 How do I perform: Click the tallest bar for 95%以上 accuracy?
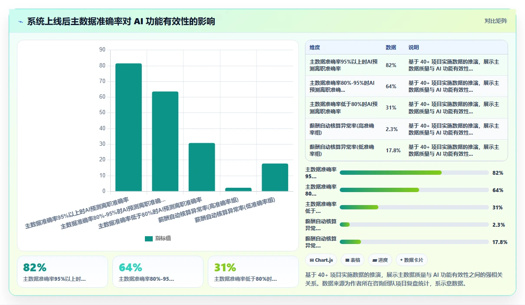(128, 127)
